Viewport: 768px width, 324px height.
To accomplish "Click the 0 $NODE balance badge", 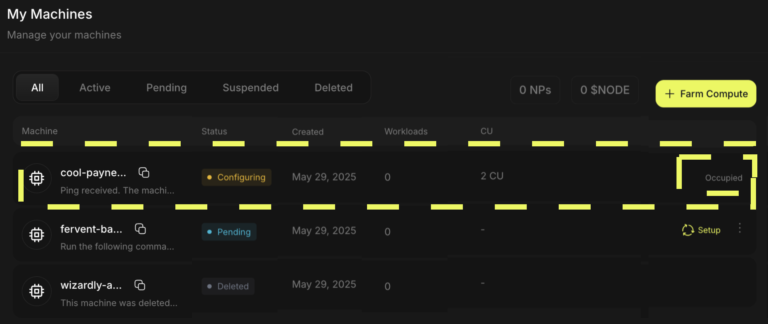I will [x=605, y=90].
